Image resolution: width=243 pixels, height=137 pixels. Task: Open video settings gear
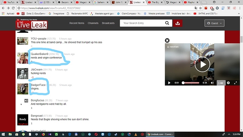[228, 83]
